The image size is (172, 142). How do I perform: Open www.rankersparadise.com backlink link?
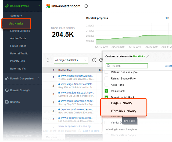[x=77, y=101]
